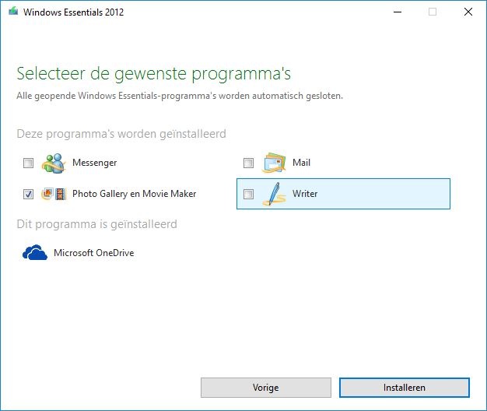Click the Messenger program icon
Screen dimensions: 487x411
[54, 163]
